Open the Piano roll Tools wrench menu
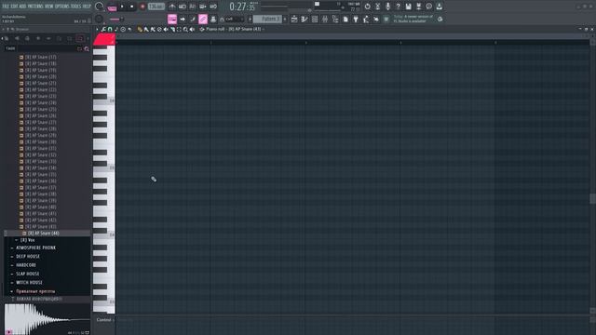Image resolution: width=596 pixels, height=335 pixels. (103, 29)
